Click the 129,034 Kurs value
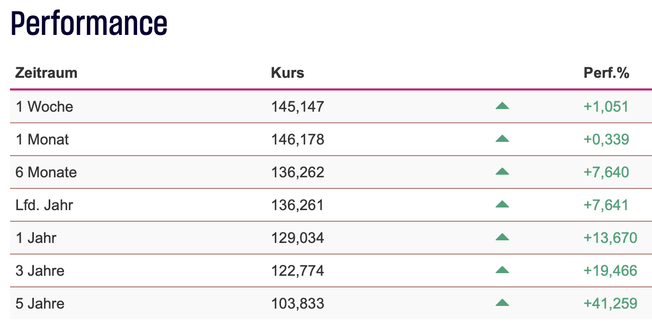 297,238
